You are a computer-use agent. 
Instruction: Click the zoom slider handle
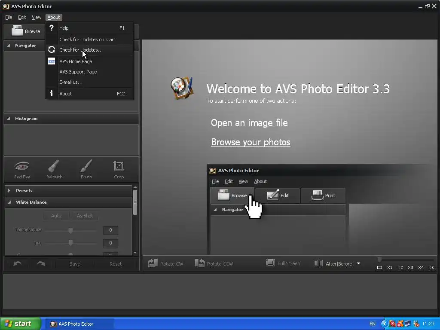[379, 260]
